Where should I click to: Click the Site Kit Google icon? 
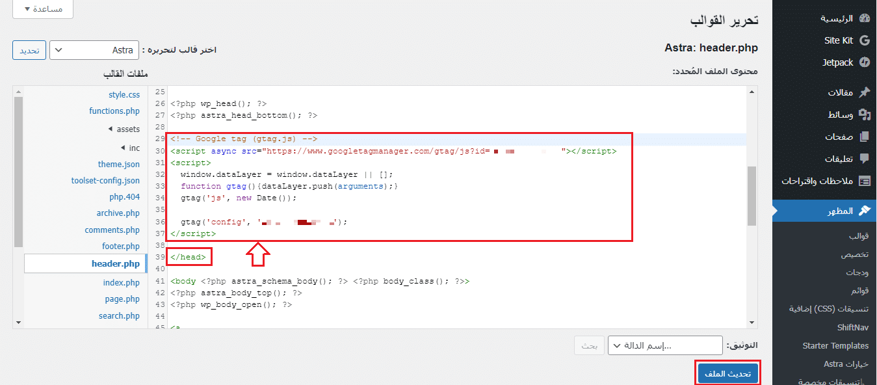click(x=864, y=40)
